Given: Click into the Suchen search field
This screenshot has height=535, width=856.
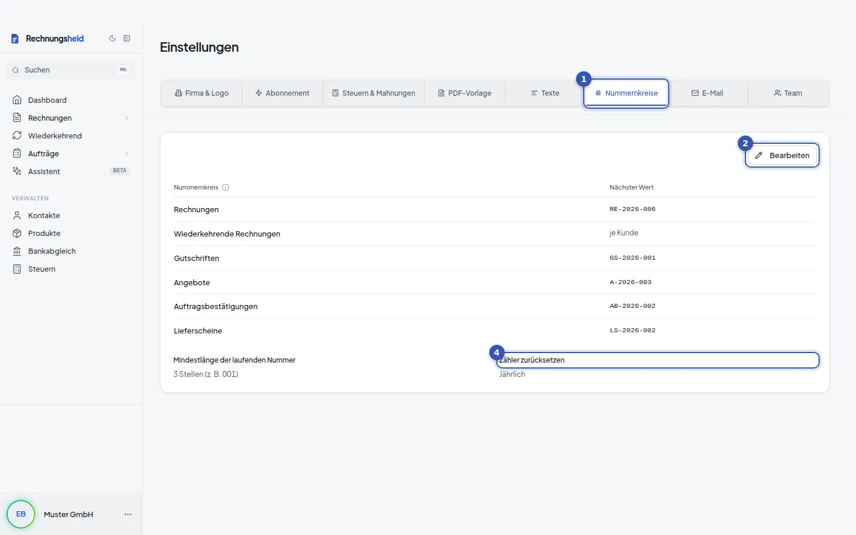Looking at the screenshot, I should click(71, 70).
